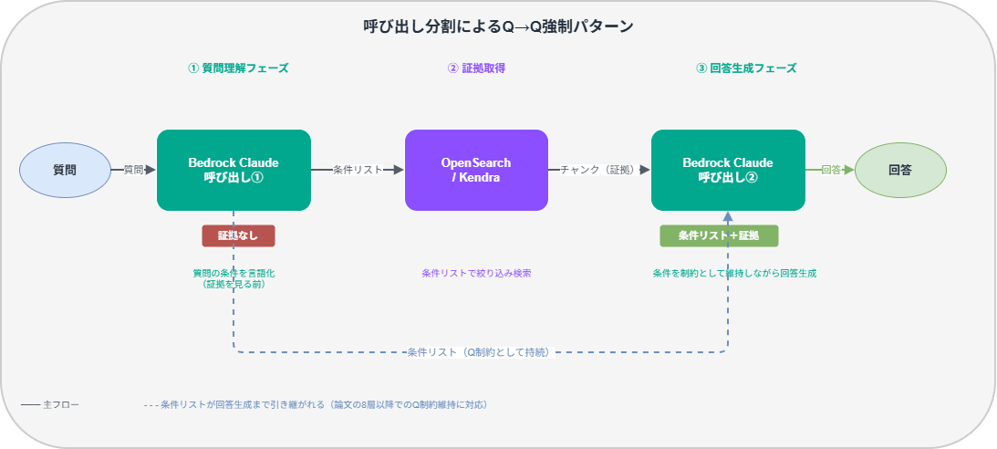Select the OpenSearch / Kendra box
Image resolution: width=997 pixels, height=449 pixels.
(x=476, y=170)
